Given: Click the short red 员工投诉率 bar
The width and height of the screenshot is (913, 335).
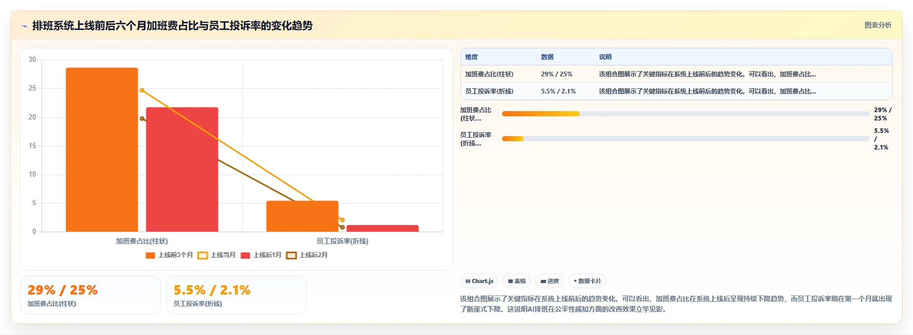Looking at the screenshot, I should (383, 229).
